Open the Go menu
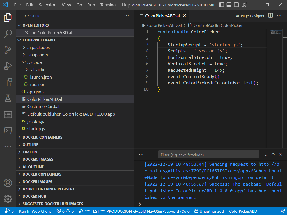Image resolution: width=287 pixels, height=215 pixels. pyautogui.click(x=79, y=5)
